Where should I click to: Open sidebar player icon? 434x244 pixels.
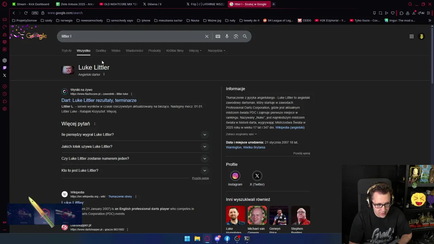pyautogui.click(x=4, y=86)
